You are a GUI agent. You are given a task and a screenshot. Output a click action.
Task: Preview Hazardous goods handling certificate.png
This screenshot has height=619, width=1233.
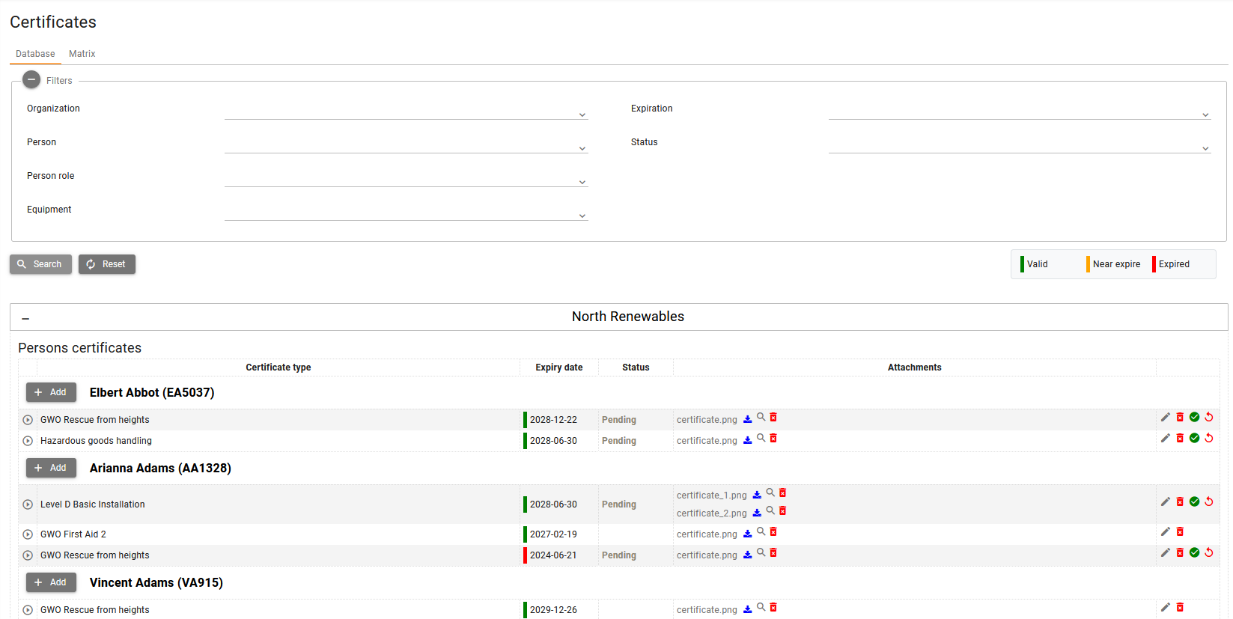click(761, 438)
